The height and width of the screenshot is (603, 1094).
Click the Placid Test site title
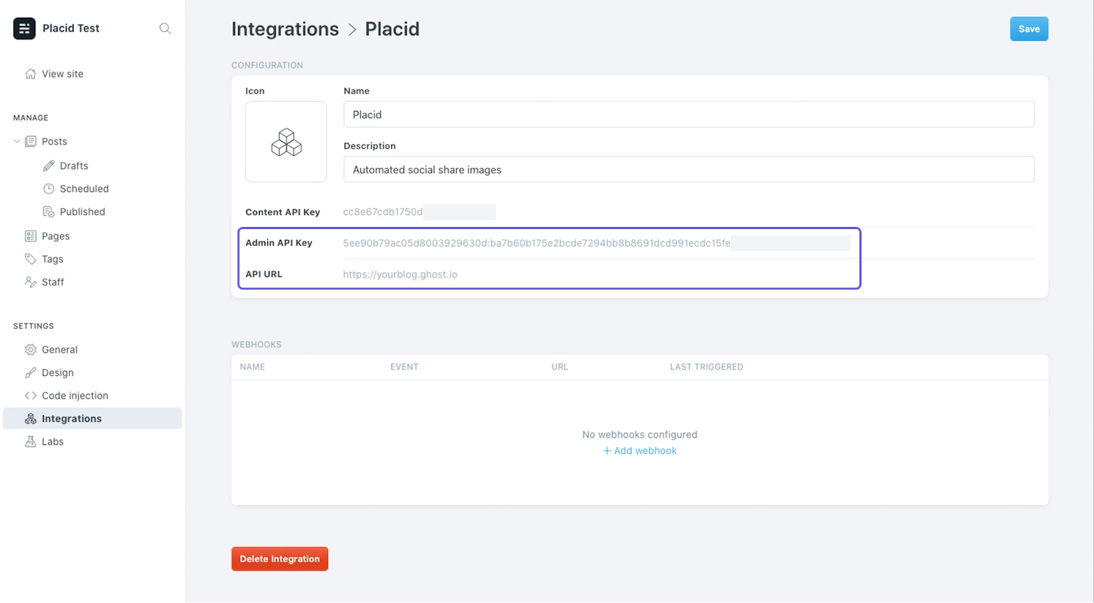coord(71,28)
